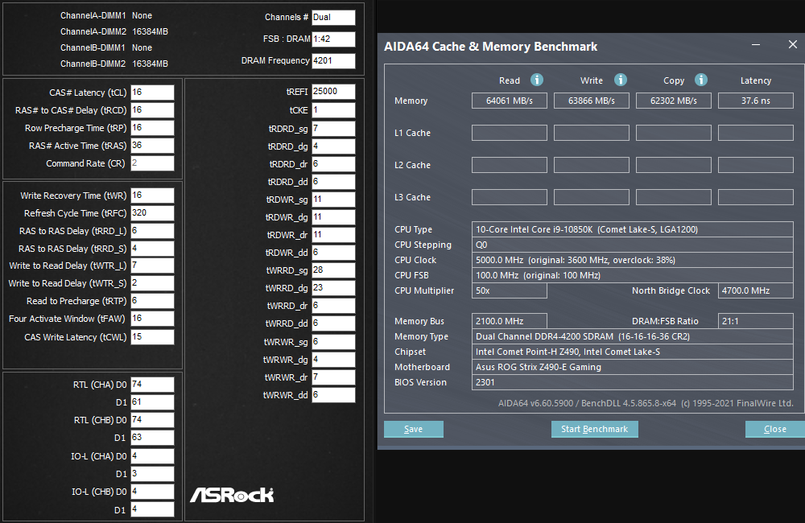Click the Copy info icon
This screenshot has height=523, width=805.
coord(701,80)
